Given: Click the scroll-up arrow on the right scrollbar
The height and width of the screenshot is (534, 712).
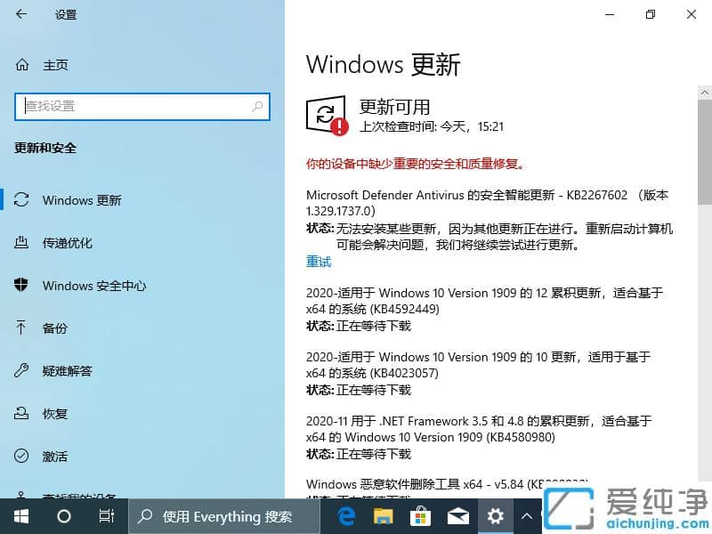Looking at the screenshot, I should click(704, 92).
